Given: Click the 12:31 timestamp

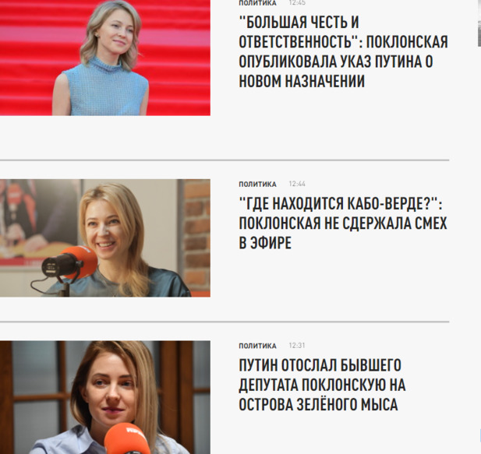Looking at the screenshot, I should coord(297,346).
